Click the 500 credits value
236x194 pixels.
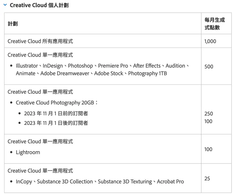pos(209,67)
